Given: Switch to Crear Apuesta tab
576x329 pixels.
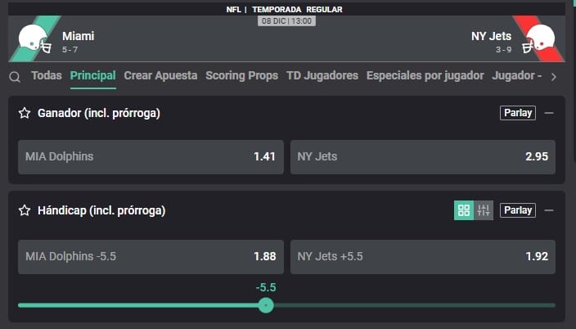Looking at the screenshot, I should pyautogui.click(x=160, y=75).
